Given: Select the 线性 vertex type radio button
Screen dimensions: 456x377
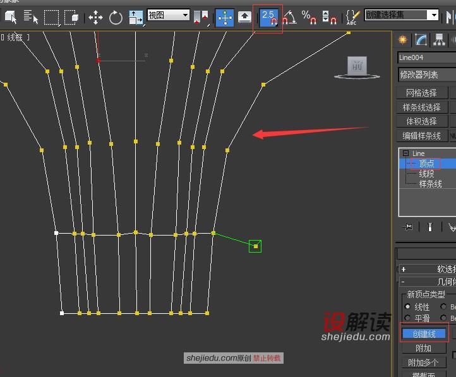Looking at the screenshot, I should pyautogui.click(x=407, y=307).
